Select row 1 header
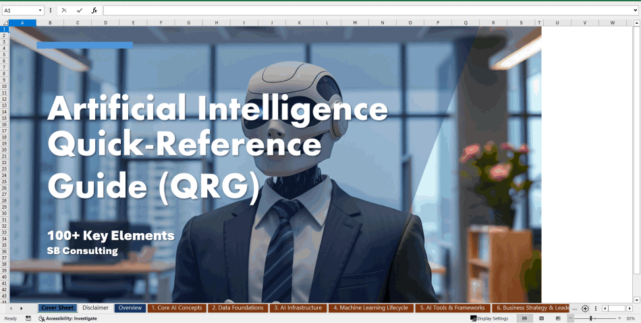 [5, 29]
